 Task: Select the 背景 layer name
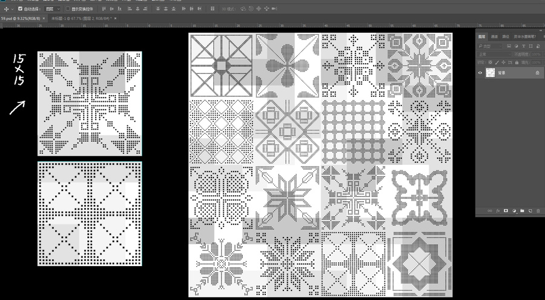click(x=501, y=73)
